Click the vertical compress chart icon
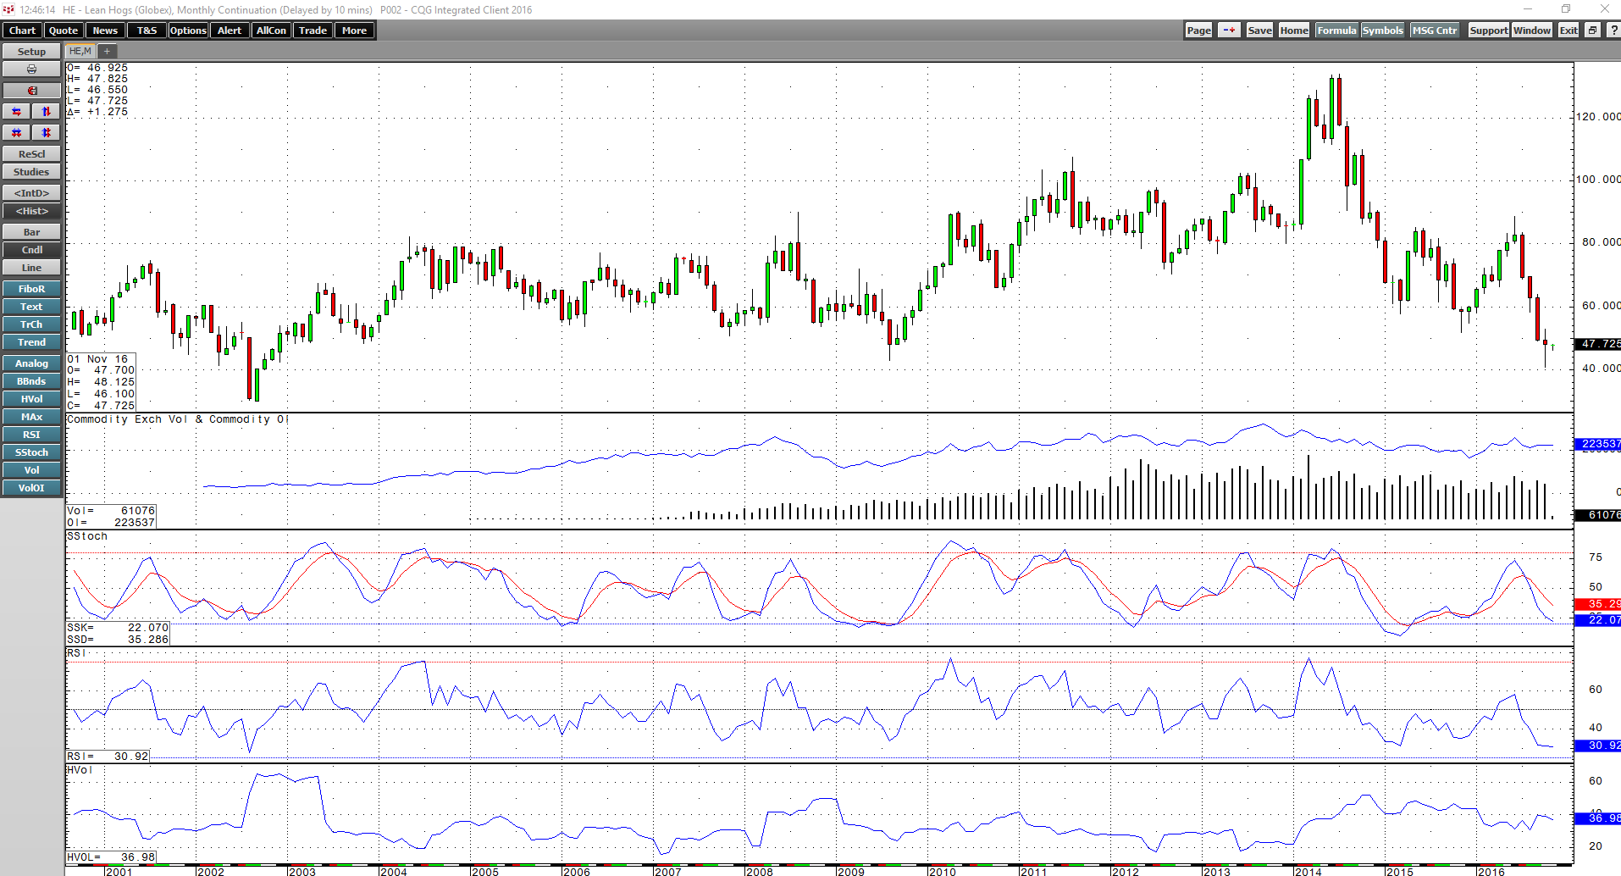Image resolution: width=1621 pixels, height=876 pixels. (46, 132)
